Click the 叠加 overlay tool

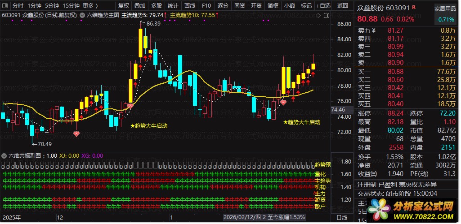pyautogui.click(x=140, y=5)
